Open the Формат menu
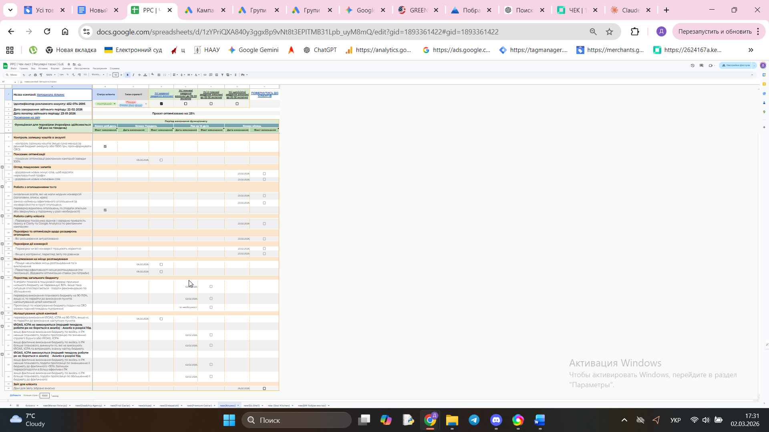 (55, 68)
